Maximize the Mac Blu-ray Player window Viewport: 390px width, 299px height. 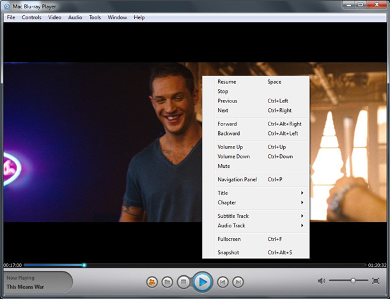[x=361, y=4]
